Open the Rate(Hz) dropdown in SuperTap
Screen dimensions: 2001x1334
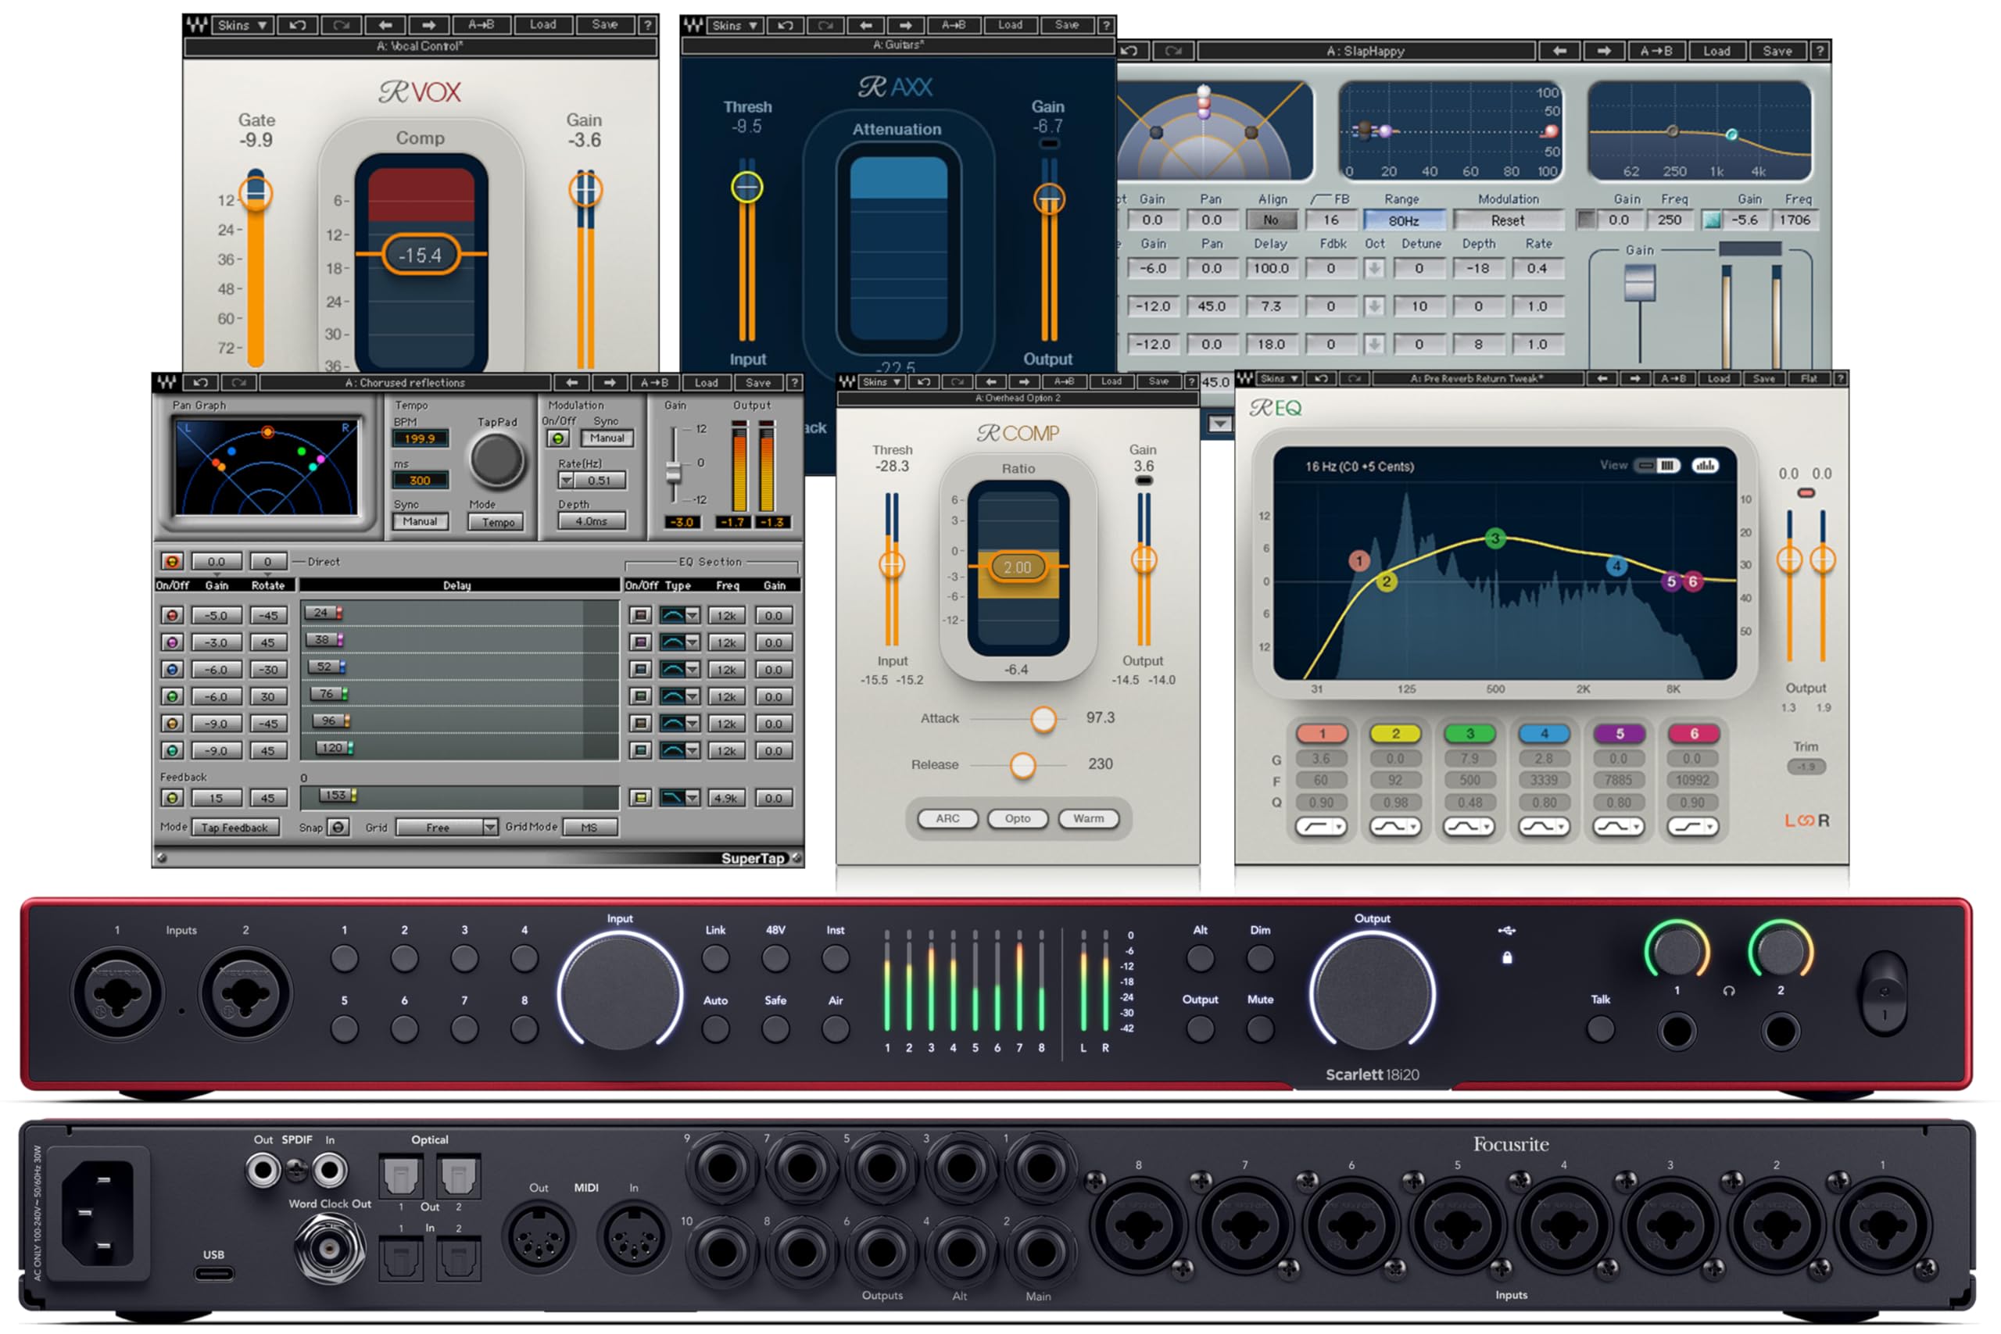point(567,480)
